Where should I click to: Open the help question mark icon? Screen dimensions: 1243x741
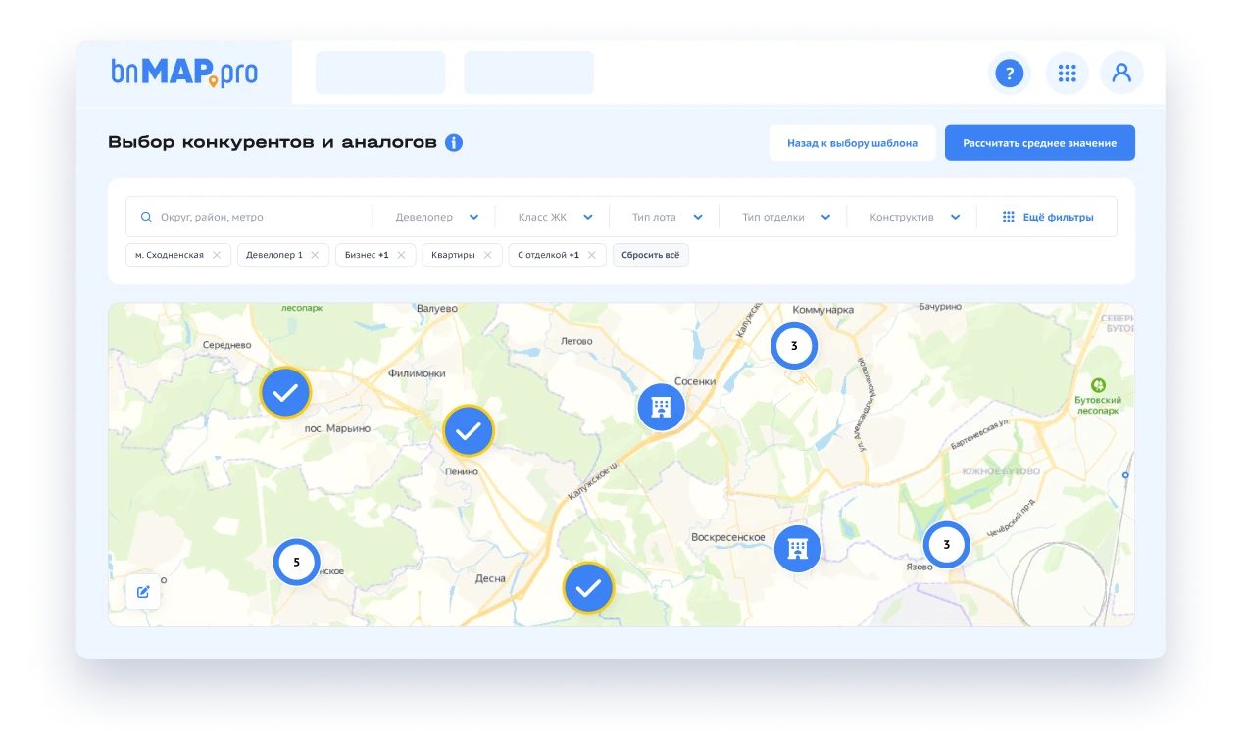coord(1009,74)
